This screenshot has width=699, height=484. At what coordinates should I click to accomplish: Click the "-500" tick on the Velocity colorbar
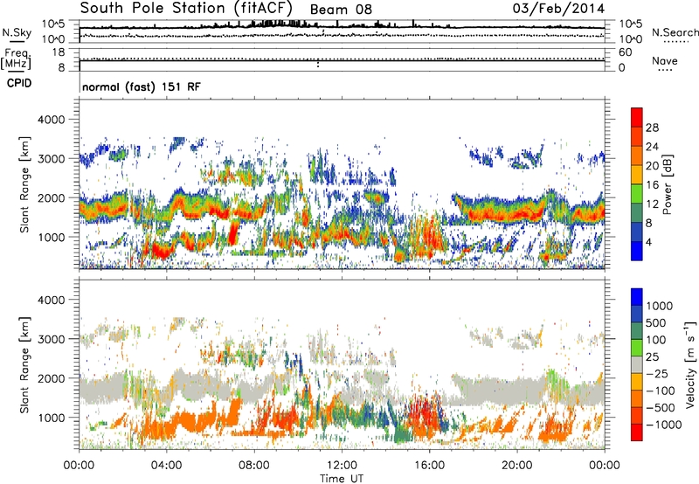661,408
